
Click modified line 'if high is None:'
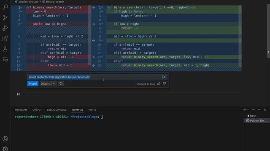tap(128, 11)
